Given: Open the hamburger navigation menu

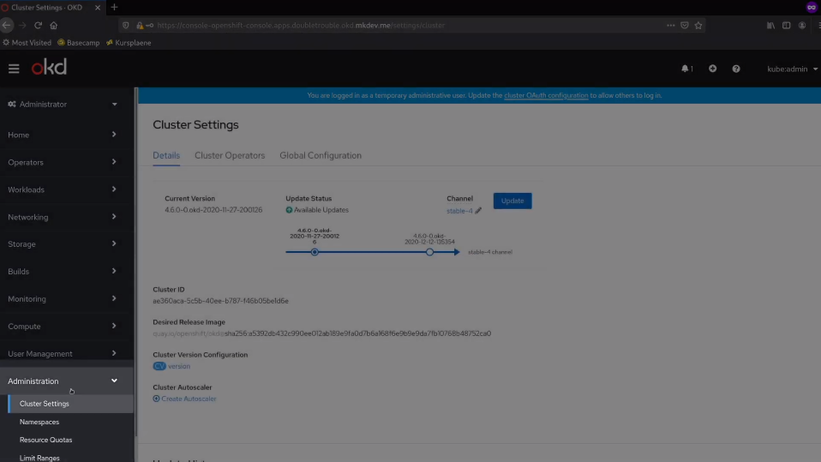Looking at the screenshot, I should pos(14,69).
